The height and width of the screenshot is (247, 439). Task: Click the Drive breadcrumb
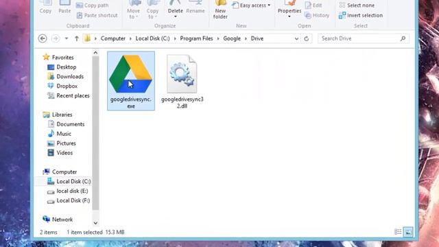point(257,38)
